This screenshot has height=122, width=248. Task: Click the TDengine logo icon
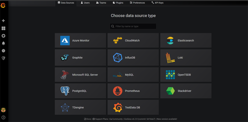(65, 107)
